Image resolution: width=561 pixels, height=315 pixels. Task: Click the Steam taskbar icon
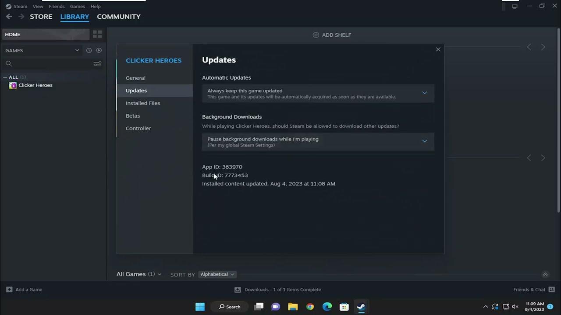click(x=361, y=307)
